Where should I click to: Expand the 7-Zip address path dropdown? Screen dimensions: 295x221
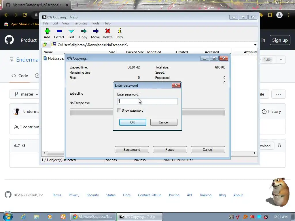(255, 45)
